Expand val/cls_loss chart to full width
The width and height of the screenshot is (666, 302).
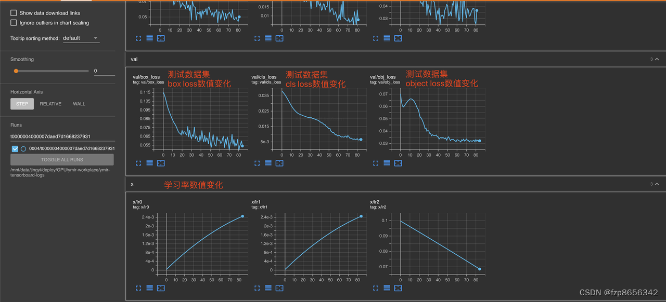point(257,163)
